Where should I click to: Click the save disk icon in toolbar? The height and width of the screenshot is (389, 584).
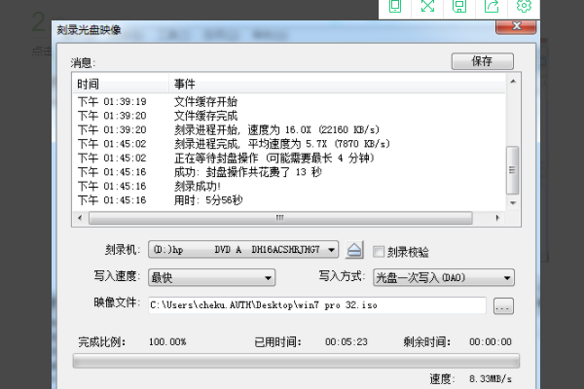[459, 7]
